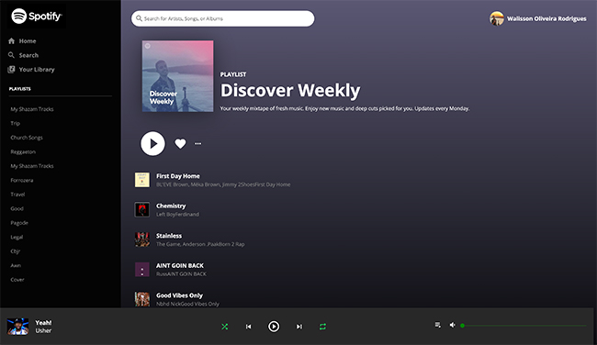The height and width of the screenshot is (345, 597).
Task: Open the Cover playlist
Action: (17, 280)
